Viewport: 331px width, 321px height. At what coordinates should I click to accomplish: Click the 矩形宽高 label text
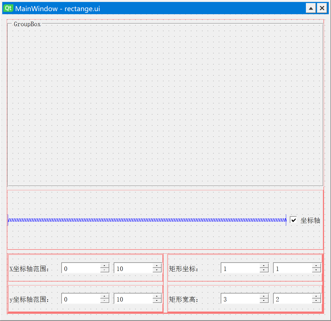pyautogui.click(x=183, y=300)
